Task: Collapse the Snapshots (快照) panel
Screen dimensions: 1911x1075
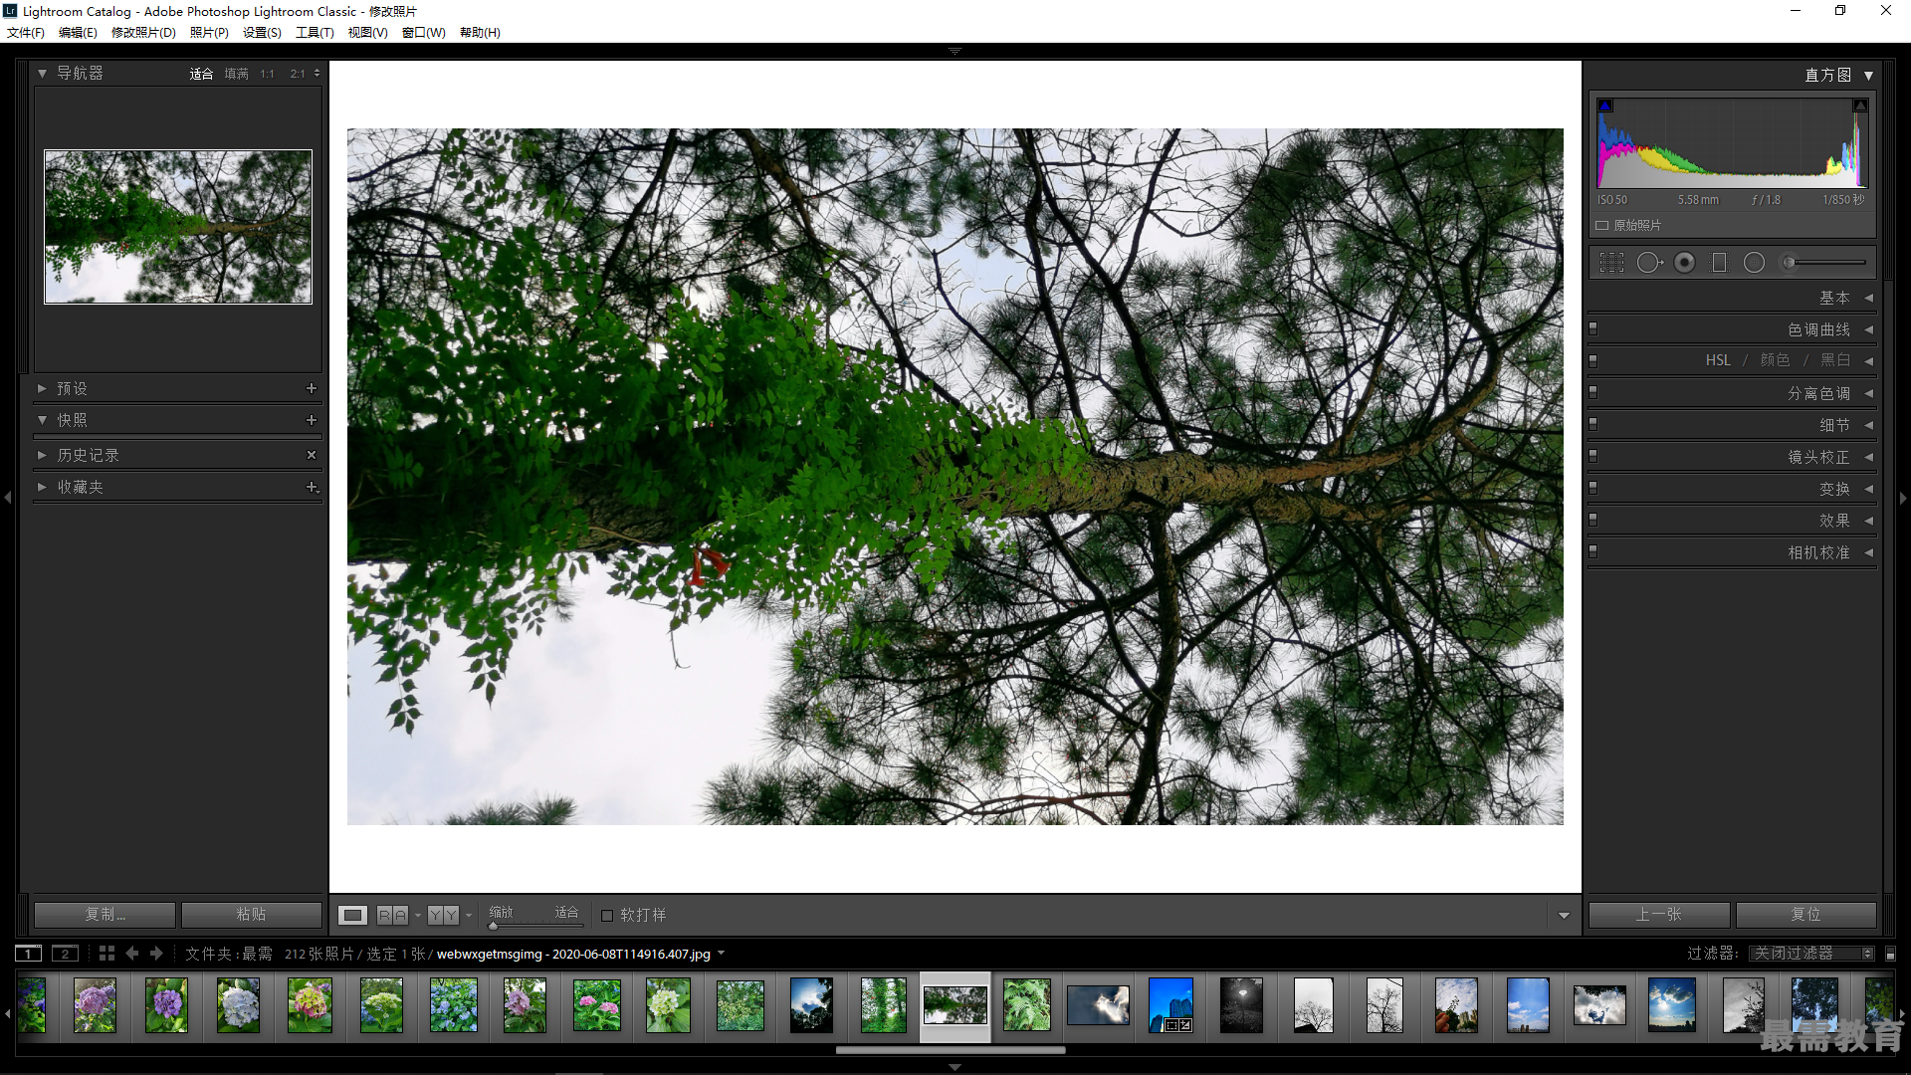Action: click(42, 420)
